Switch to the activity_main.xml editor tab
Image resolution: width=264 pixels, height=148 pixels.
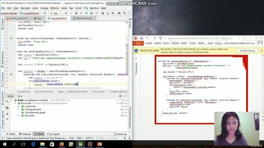pos(18,18)
